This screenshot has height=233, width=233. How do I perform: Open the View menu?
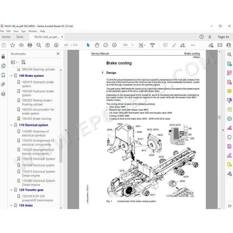[16, 31]
